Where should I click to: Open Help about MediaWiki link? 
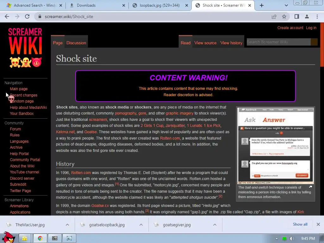(28, 108)
